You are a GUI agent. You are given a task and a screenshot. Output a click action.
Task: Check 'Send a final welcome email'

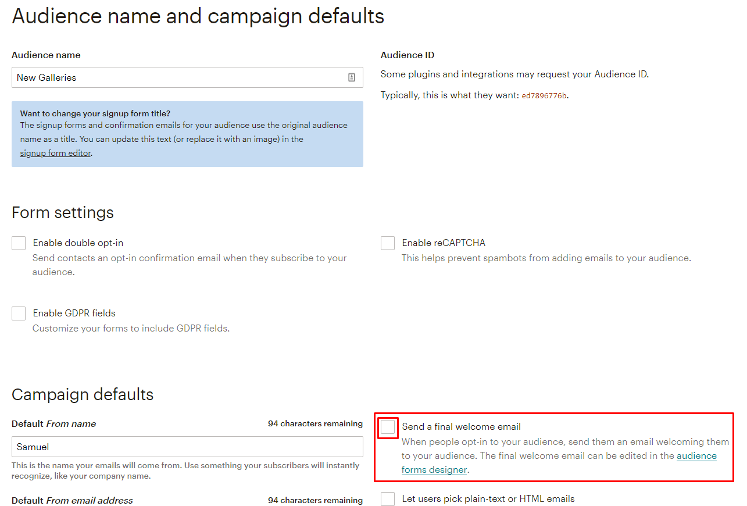point(387,426)
